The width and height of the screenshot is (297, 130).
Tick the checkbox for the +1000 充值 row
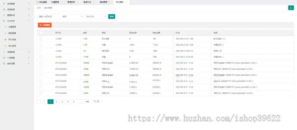pos(41,57)
